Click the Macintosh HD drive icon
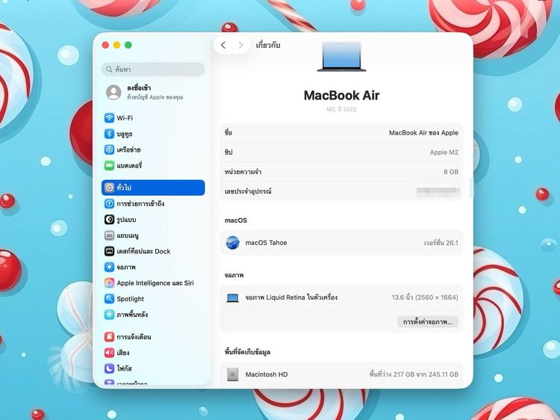The image size is (560, 420). click(x=232, y=374)
